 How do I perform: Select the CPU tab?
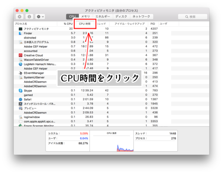pos(72,16)
